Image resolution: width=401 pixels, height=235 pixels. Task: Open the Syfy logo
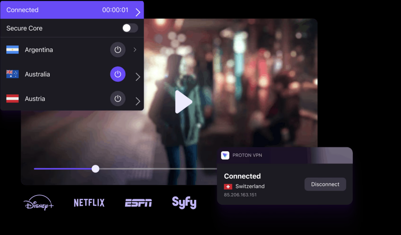(x=184, y=203)
